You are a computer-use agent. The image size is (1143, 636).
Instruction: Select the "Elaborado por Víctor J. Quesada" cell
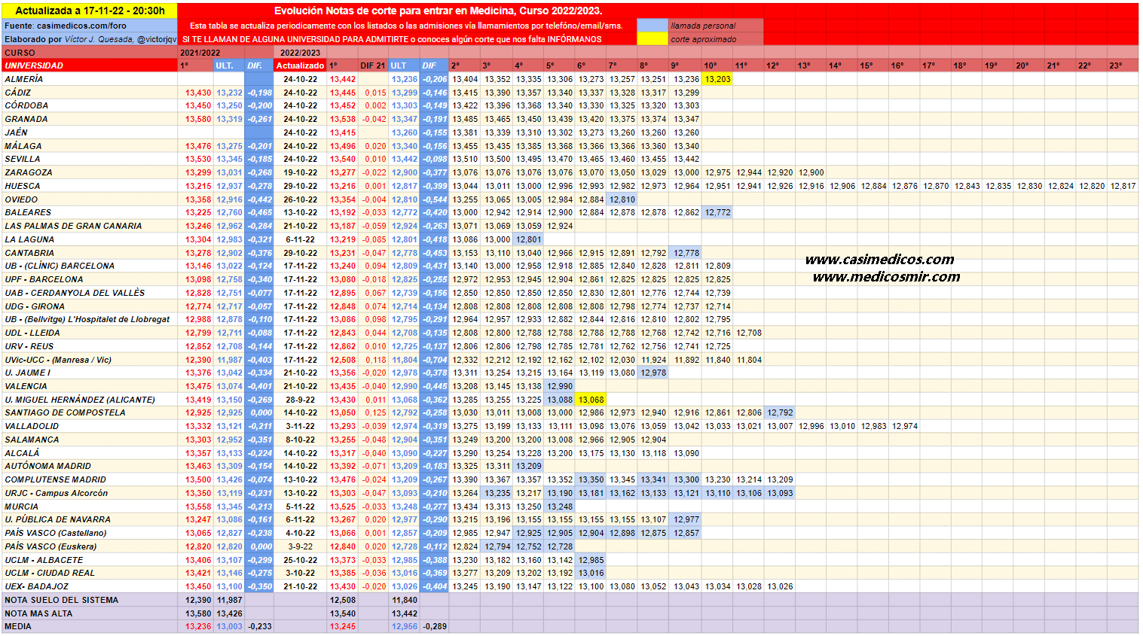(90, 39)
